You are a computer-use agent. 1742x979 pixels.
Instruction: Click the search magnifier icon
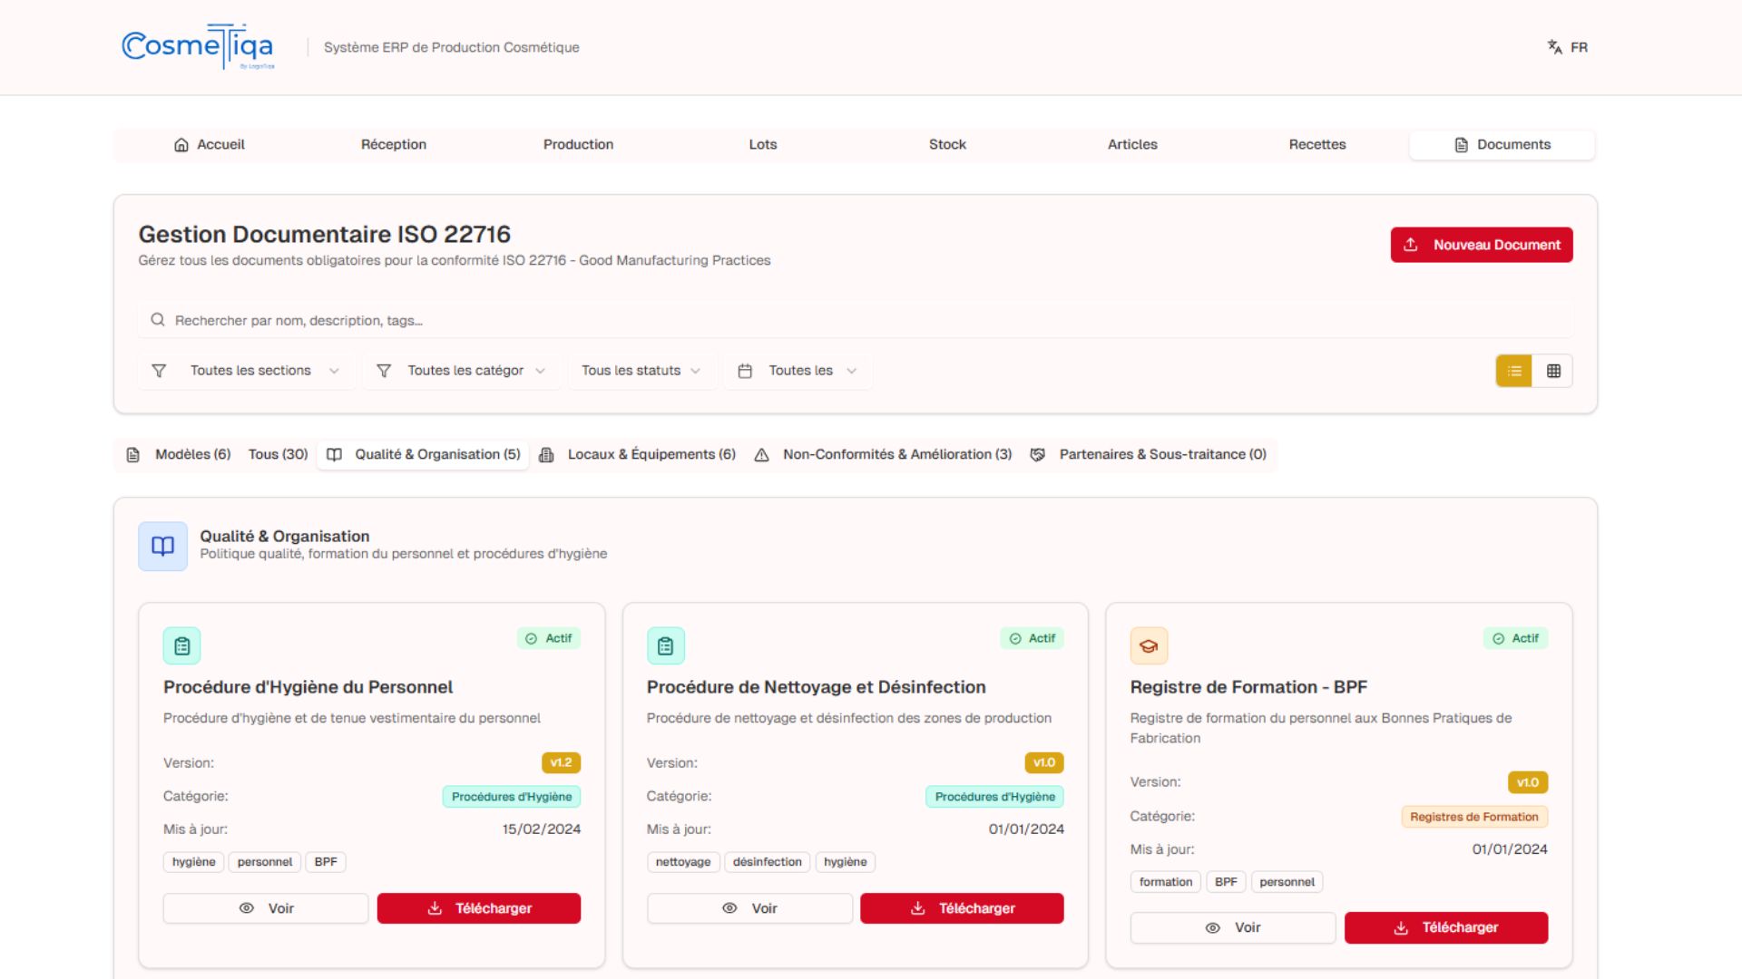[x=158, y=320]
